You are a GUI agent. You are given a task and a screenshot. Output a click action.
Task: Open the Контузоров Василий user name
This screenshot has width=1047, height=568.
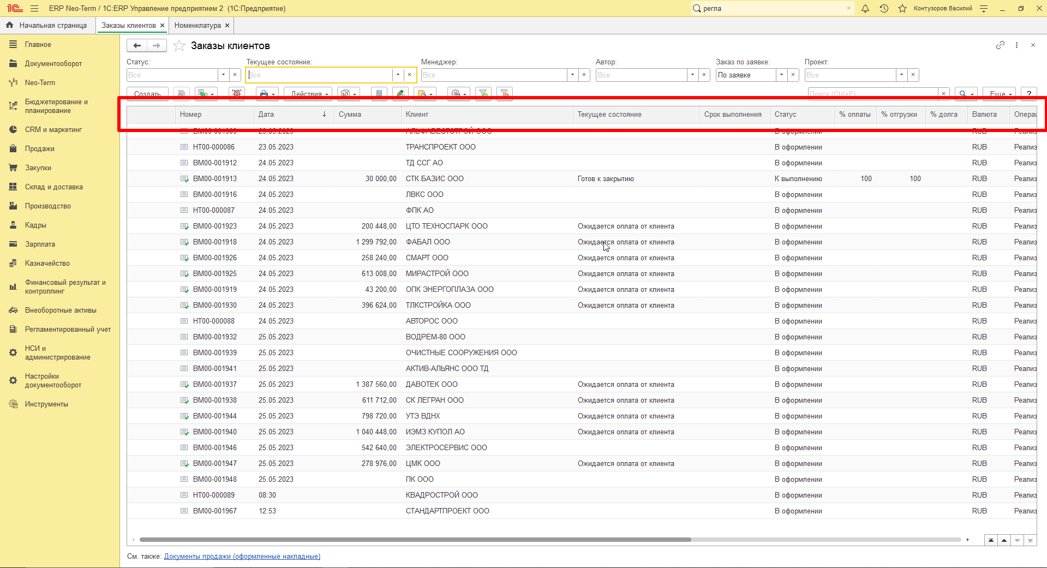(943, 8)
